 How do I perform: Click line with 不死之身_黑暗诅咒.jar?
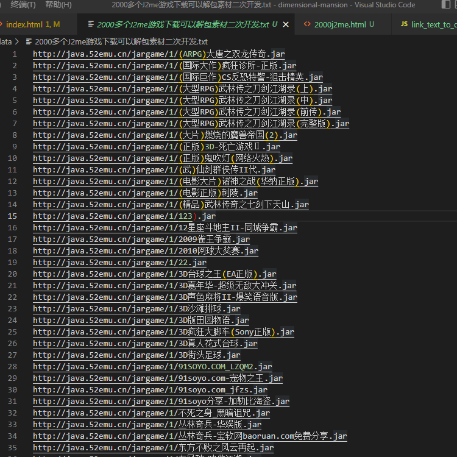152,413
